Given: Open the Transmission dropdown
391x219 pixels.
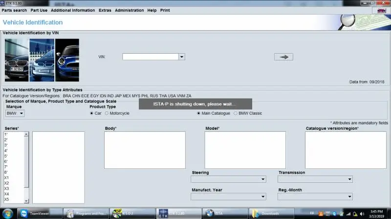Looking at the screenshot, I should click(315, 179).
